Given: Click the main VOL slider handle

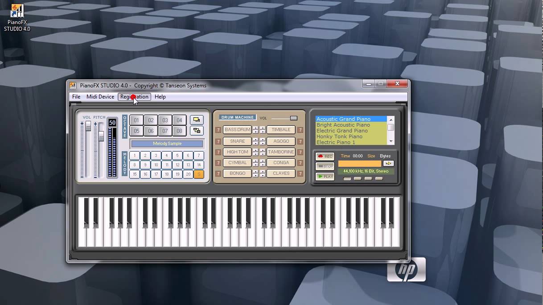Looking at the screenshot, I should [88, 126].
